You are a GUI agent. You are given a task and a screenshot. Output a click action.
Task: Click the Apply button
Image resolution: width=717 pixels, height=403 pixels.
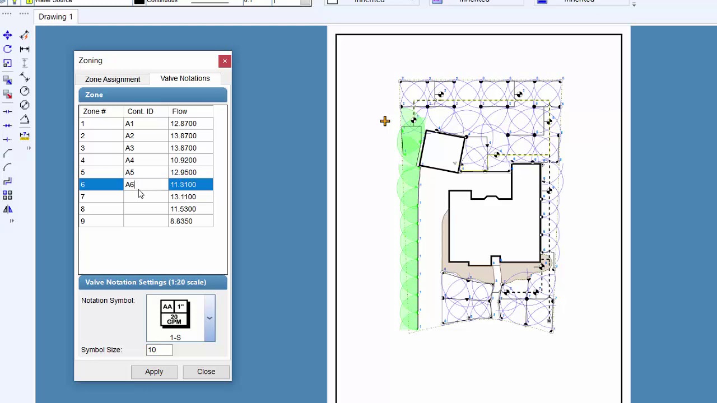pos(154,372)
